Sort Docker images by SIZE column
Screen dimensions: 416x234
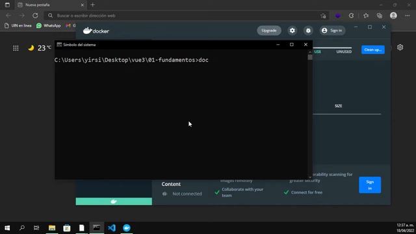[338, 106]
